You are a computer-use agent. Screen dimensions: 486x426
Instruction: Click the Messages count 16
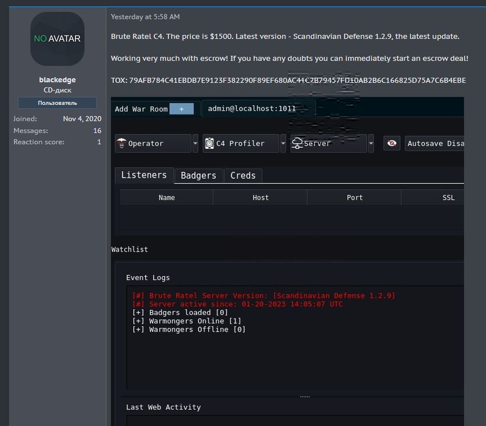point(97,130)
